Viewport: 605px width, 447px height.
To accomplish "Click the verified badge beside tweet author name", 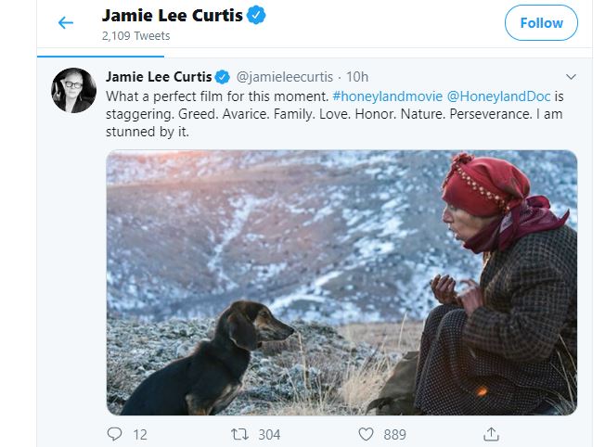I will 223,76.
